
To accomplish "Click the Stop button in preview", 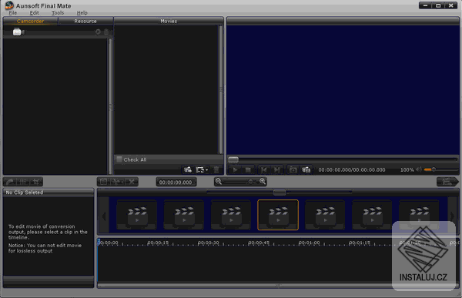I will (x=248, y=169).
